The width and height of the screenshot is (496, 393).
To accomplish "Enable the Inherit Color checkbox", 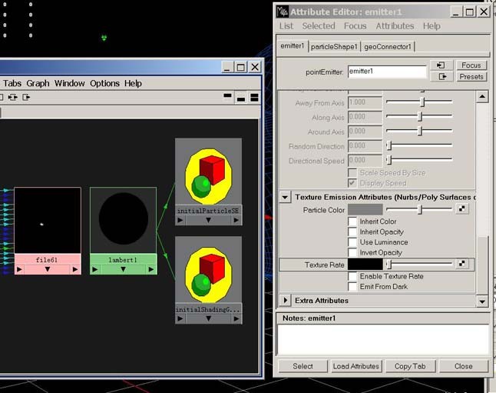I will point(353,221).
